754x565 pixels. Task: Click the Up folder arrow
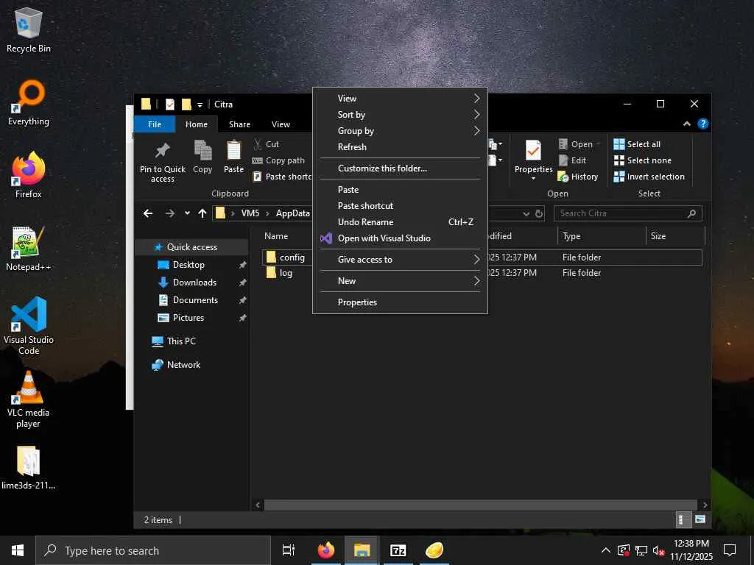tap(202, 213)
